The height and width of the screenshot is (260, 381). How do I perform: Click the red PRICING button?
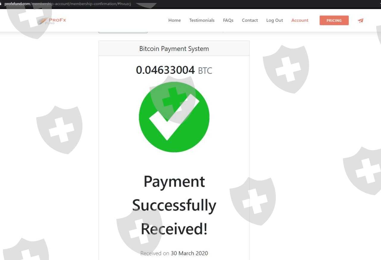pos(334,20)
